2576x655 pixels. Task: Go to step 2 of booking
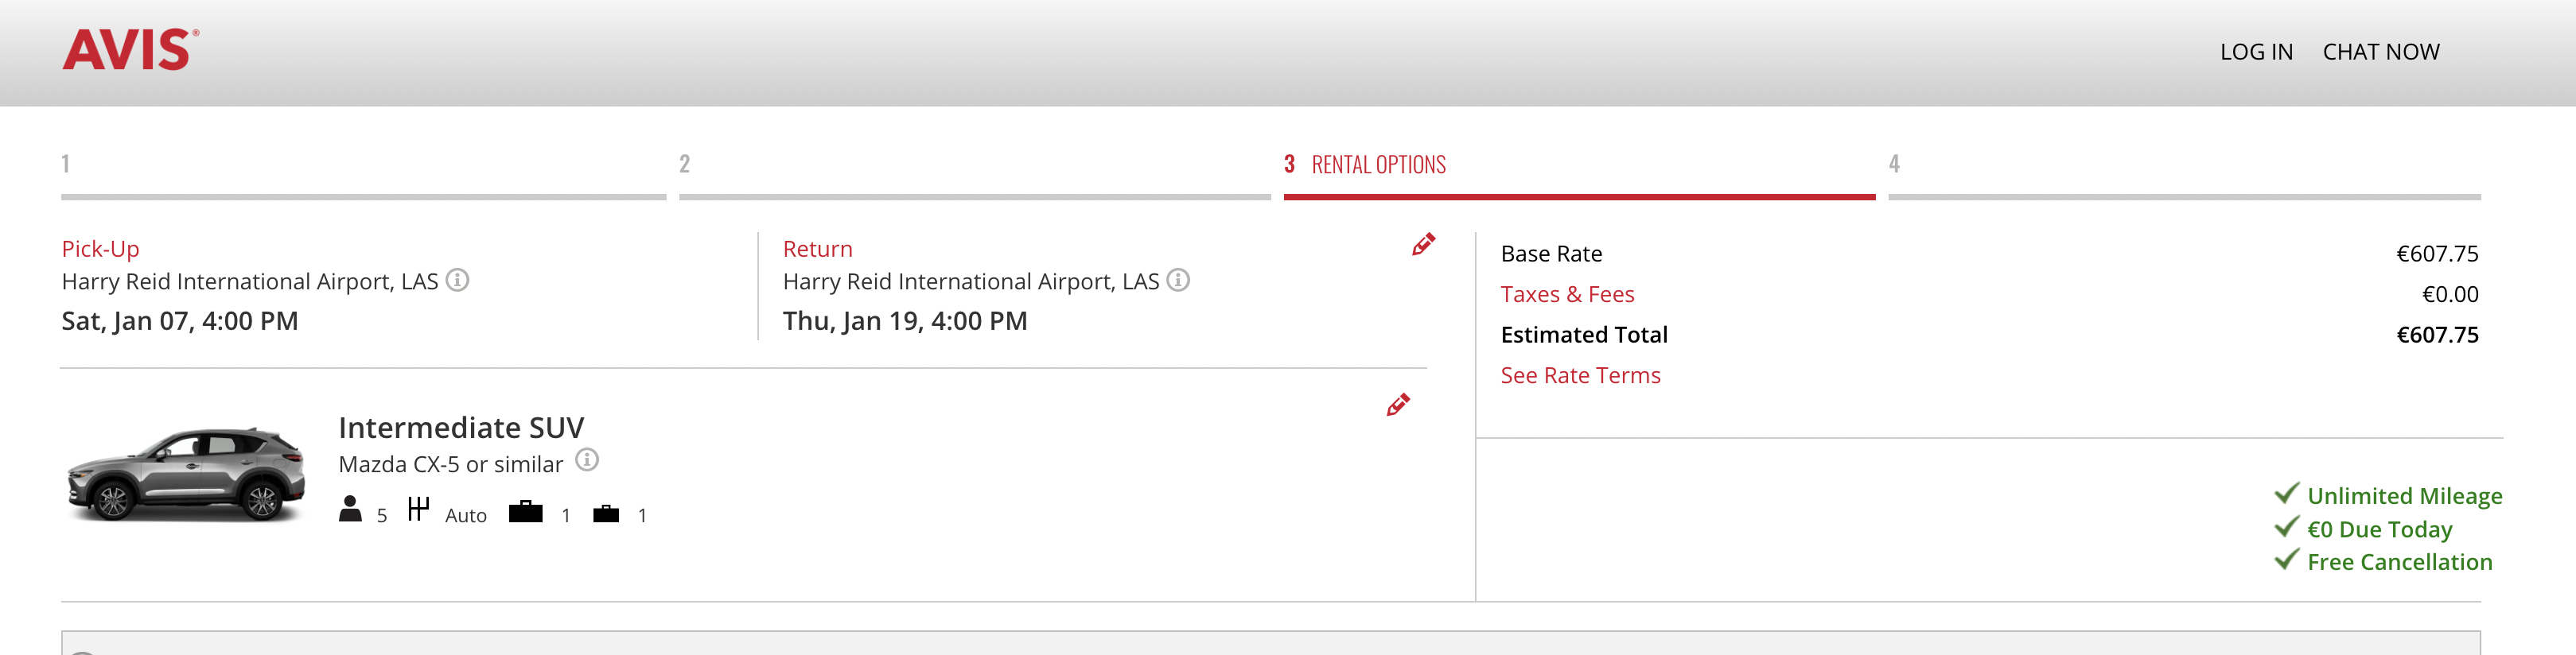685,165
